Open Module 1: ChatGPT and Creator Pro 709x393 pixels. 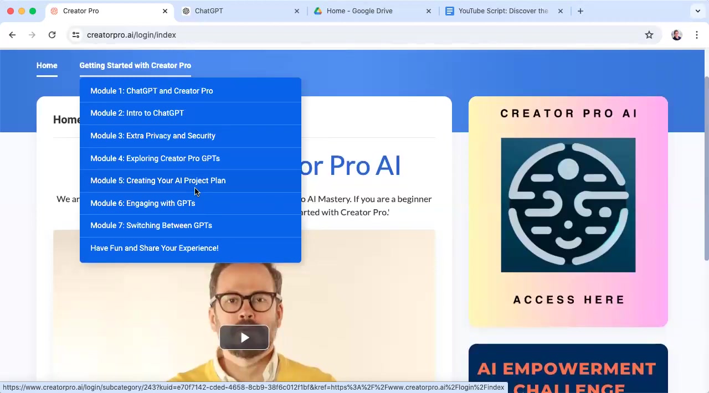[x=190, y=91]
